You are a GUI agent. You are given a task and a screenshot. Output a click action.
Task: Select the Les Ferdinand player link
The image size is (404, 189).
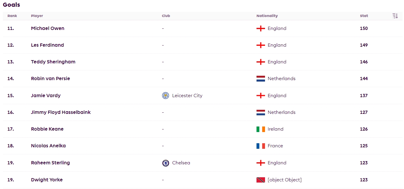(47, 45)
